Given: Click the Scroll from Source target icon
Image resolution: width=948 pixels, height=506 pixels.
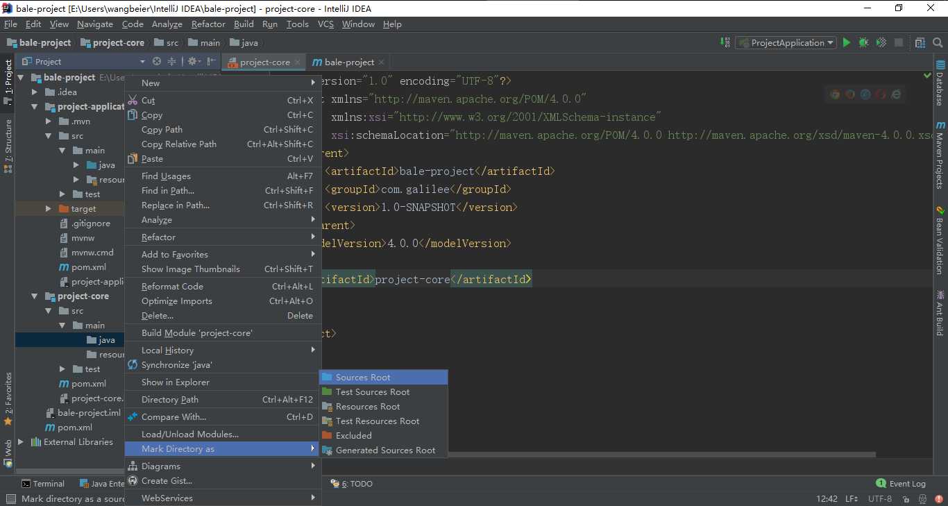Looking at the screenshot, I should click(157, 62).
